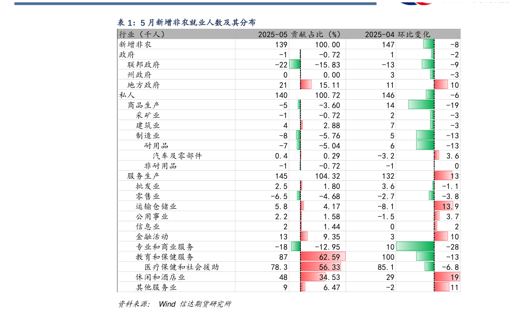This screenshot has width=528, height=310.
Task: Click the 2025-04 column header
Action: [x=379, y=34]
